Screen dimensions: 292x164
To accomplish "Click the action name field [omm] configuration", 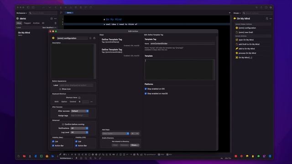I will click(x=72, y=38).
